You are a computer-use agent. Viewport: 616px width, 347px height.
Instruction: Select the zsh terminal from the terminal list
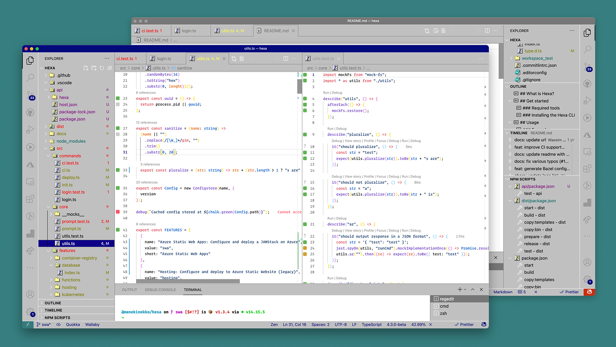click(x=443, y=313)
